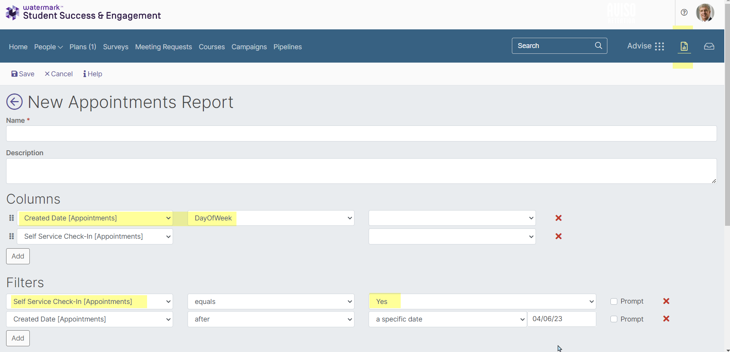Click the search magnifier icon
730x352 pixels.
click(599, 46)
